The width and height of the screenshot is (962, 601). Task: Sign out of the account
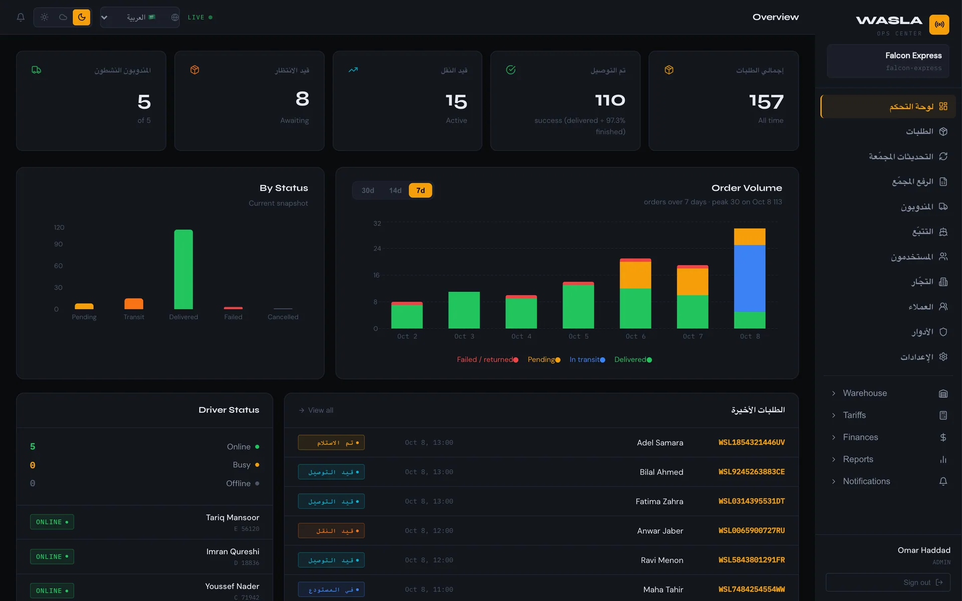pos(888,582)
